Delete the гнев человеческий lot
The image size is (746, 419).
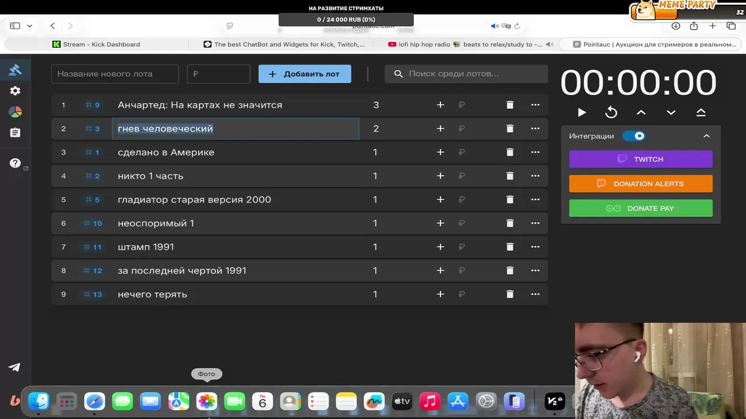click(x=510, y=129)
